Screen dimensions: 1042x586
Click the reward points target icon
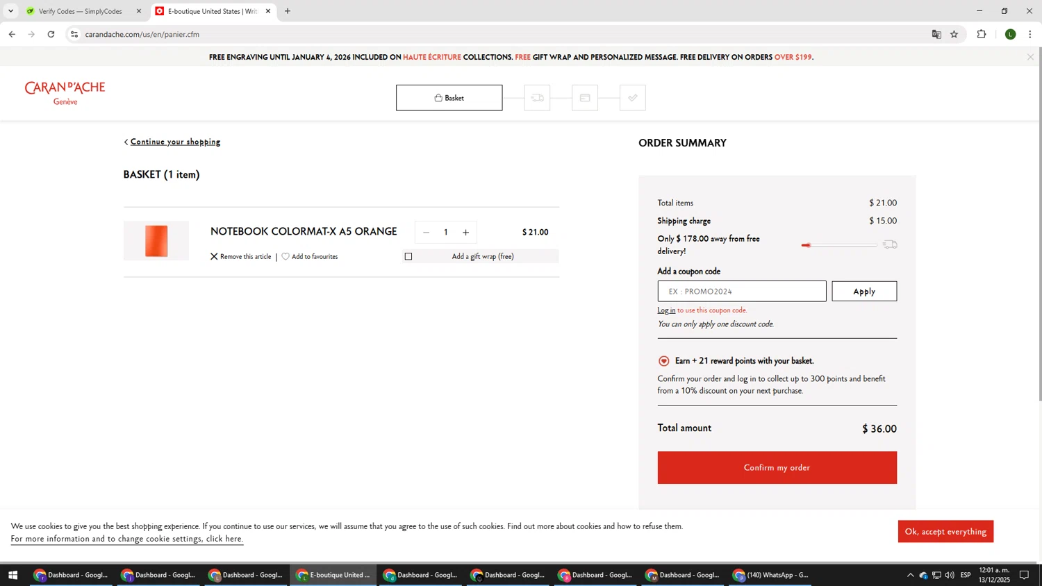click(664, 361)
